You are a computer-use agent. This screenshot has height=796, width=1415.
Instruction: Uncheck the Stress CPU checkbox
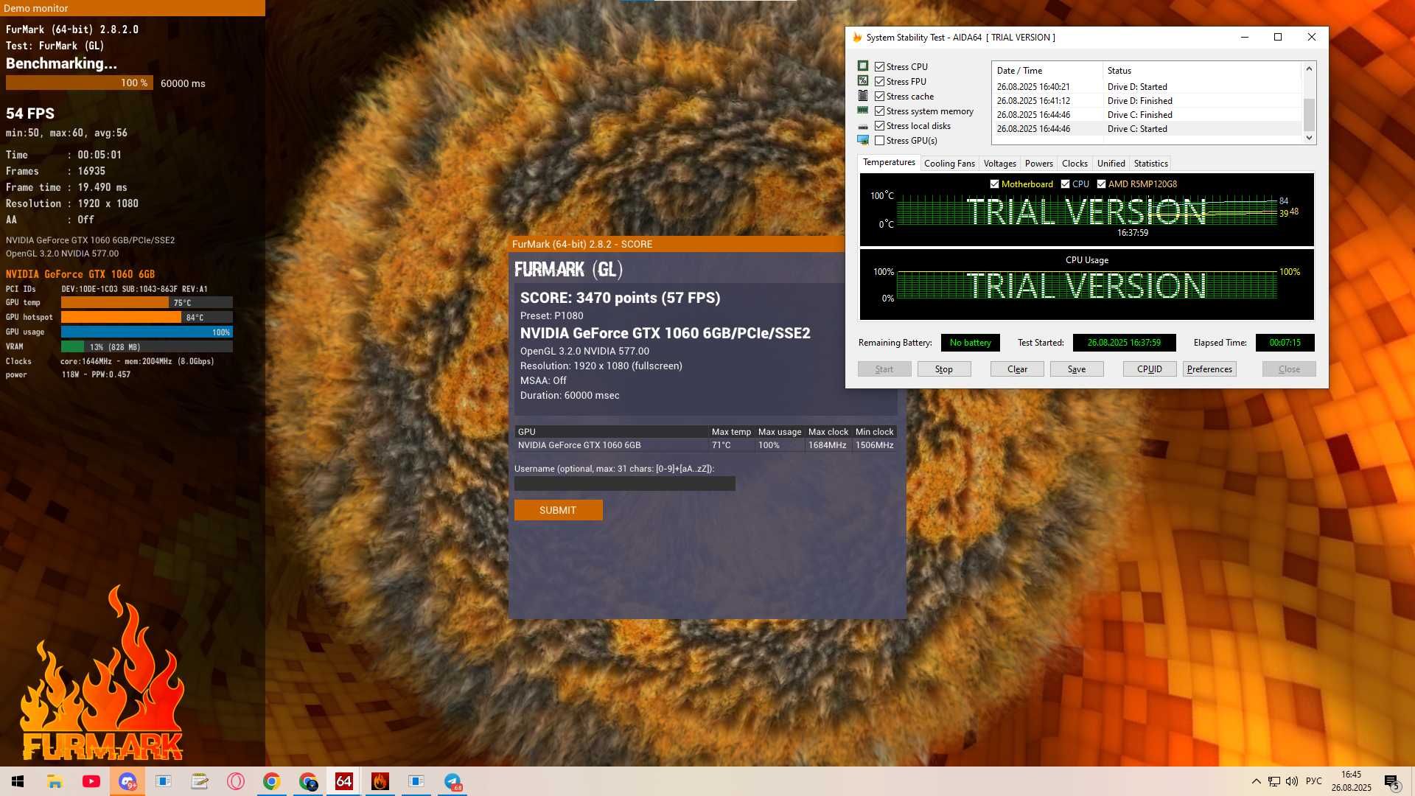(879, 66)
